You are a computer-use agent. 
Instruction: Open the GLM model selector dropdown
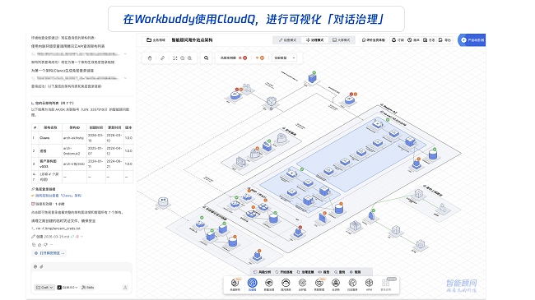click(x=67, y=288)
